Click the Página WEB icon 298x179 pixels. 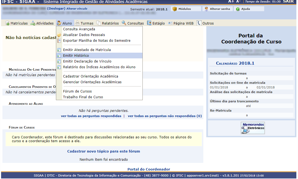click(x=170, y=23)
